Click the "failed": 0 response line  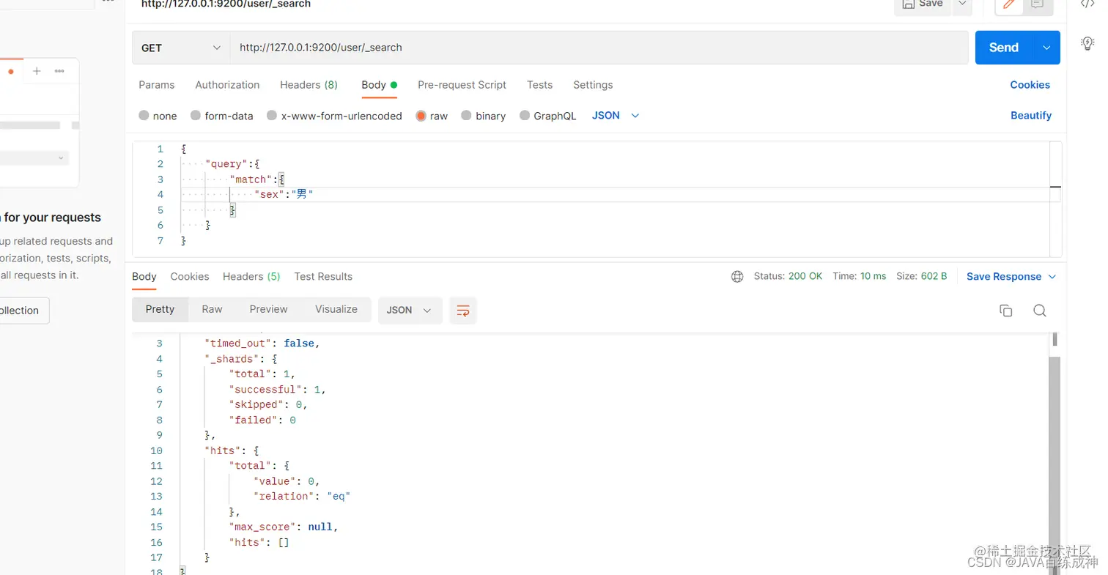pyautogui.click(x=262, y=420)
